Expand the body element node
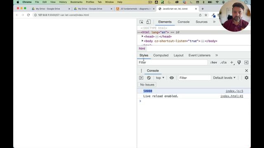This screenshot has height=148, width=264. pos(142,41)
